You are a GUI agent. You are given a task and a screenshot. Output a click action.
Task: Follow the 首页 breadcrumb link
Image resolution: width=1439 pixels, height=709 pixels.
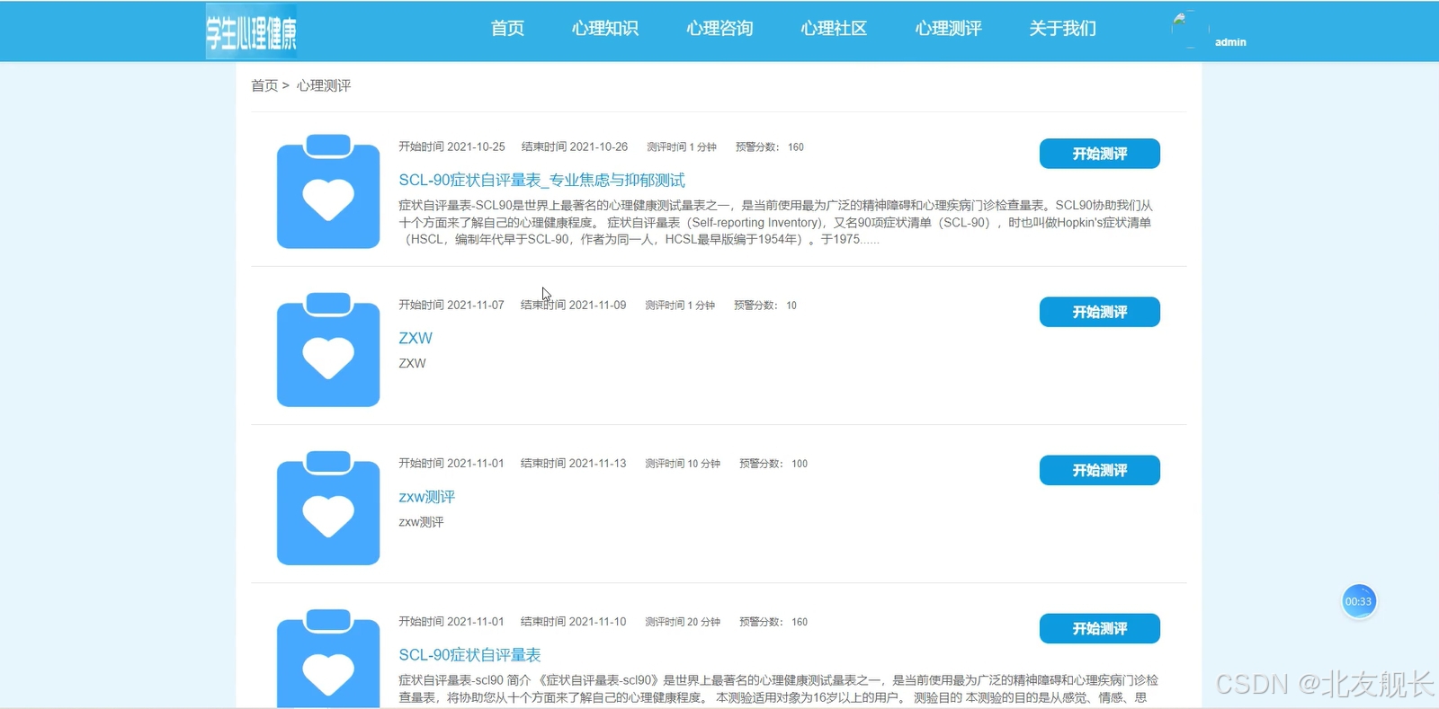point(264,85)
